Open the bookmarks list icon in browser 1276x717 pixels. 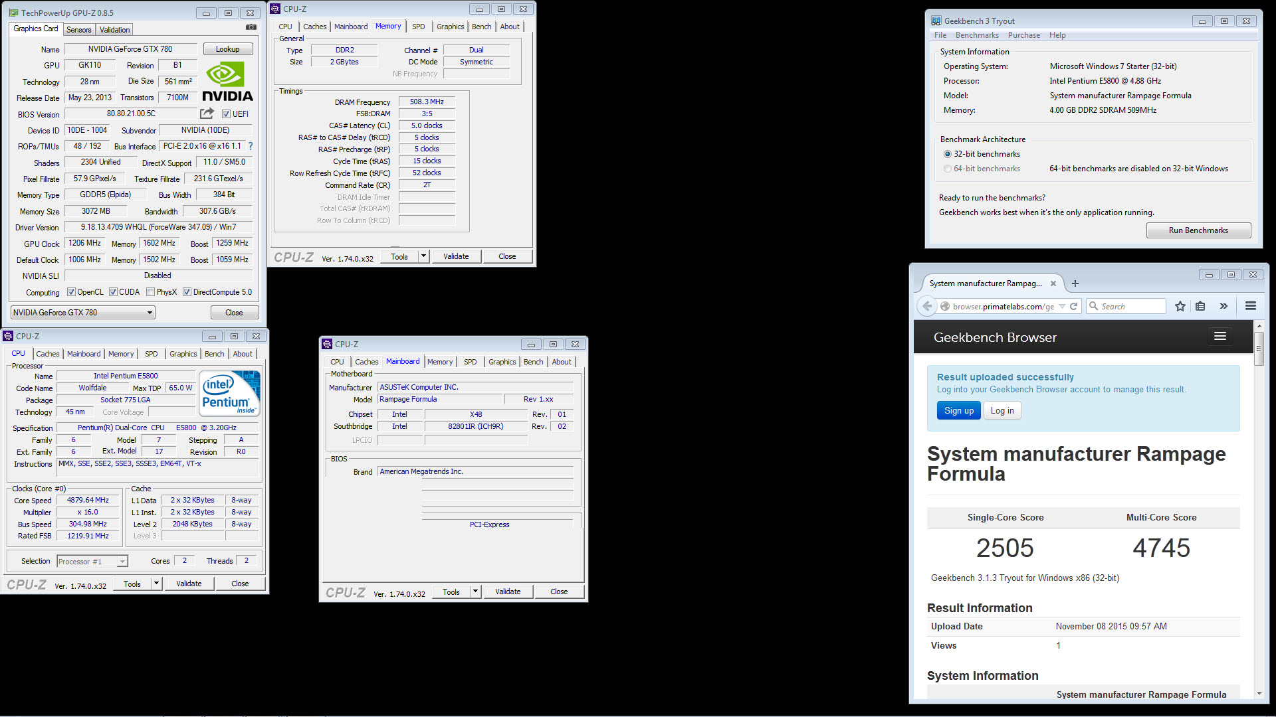point(1200,306)
